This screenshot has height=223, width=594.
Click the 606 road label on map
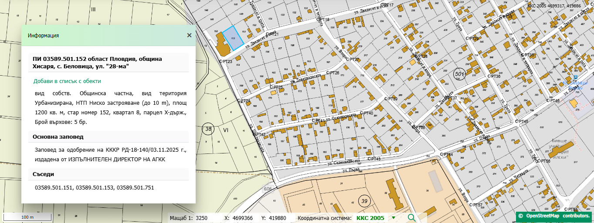pyautogui.click(x=268, y=189)
